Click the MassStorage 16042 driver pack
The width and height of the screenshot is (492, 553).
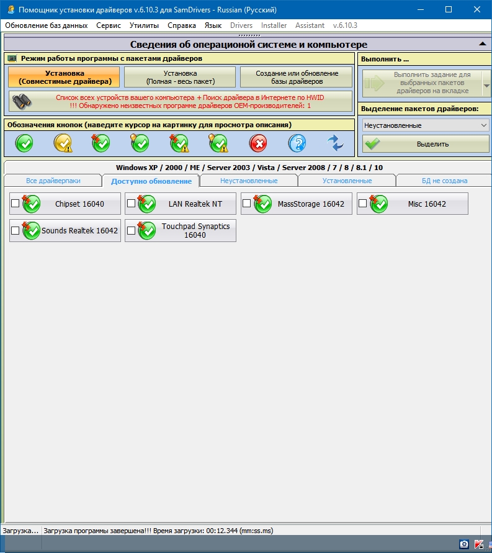coord(296,204)
